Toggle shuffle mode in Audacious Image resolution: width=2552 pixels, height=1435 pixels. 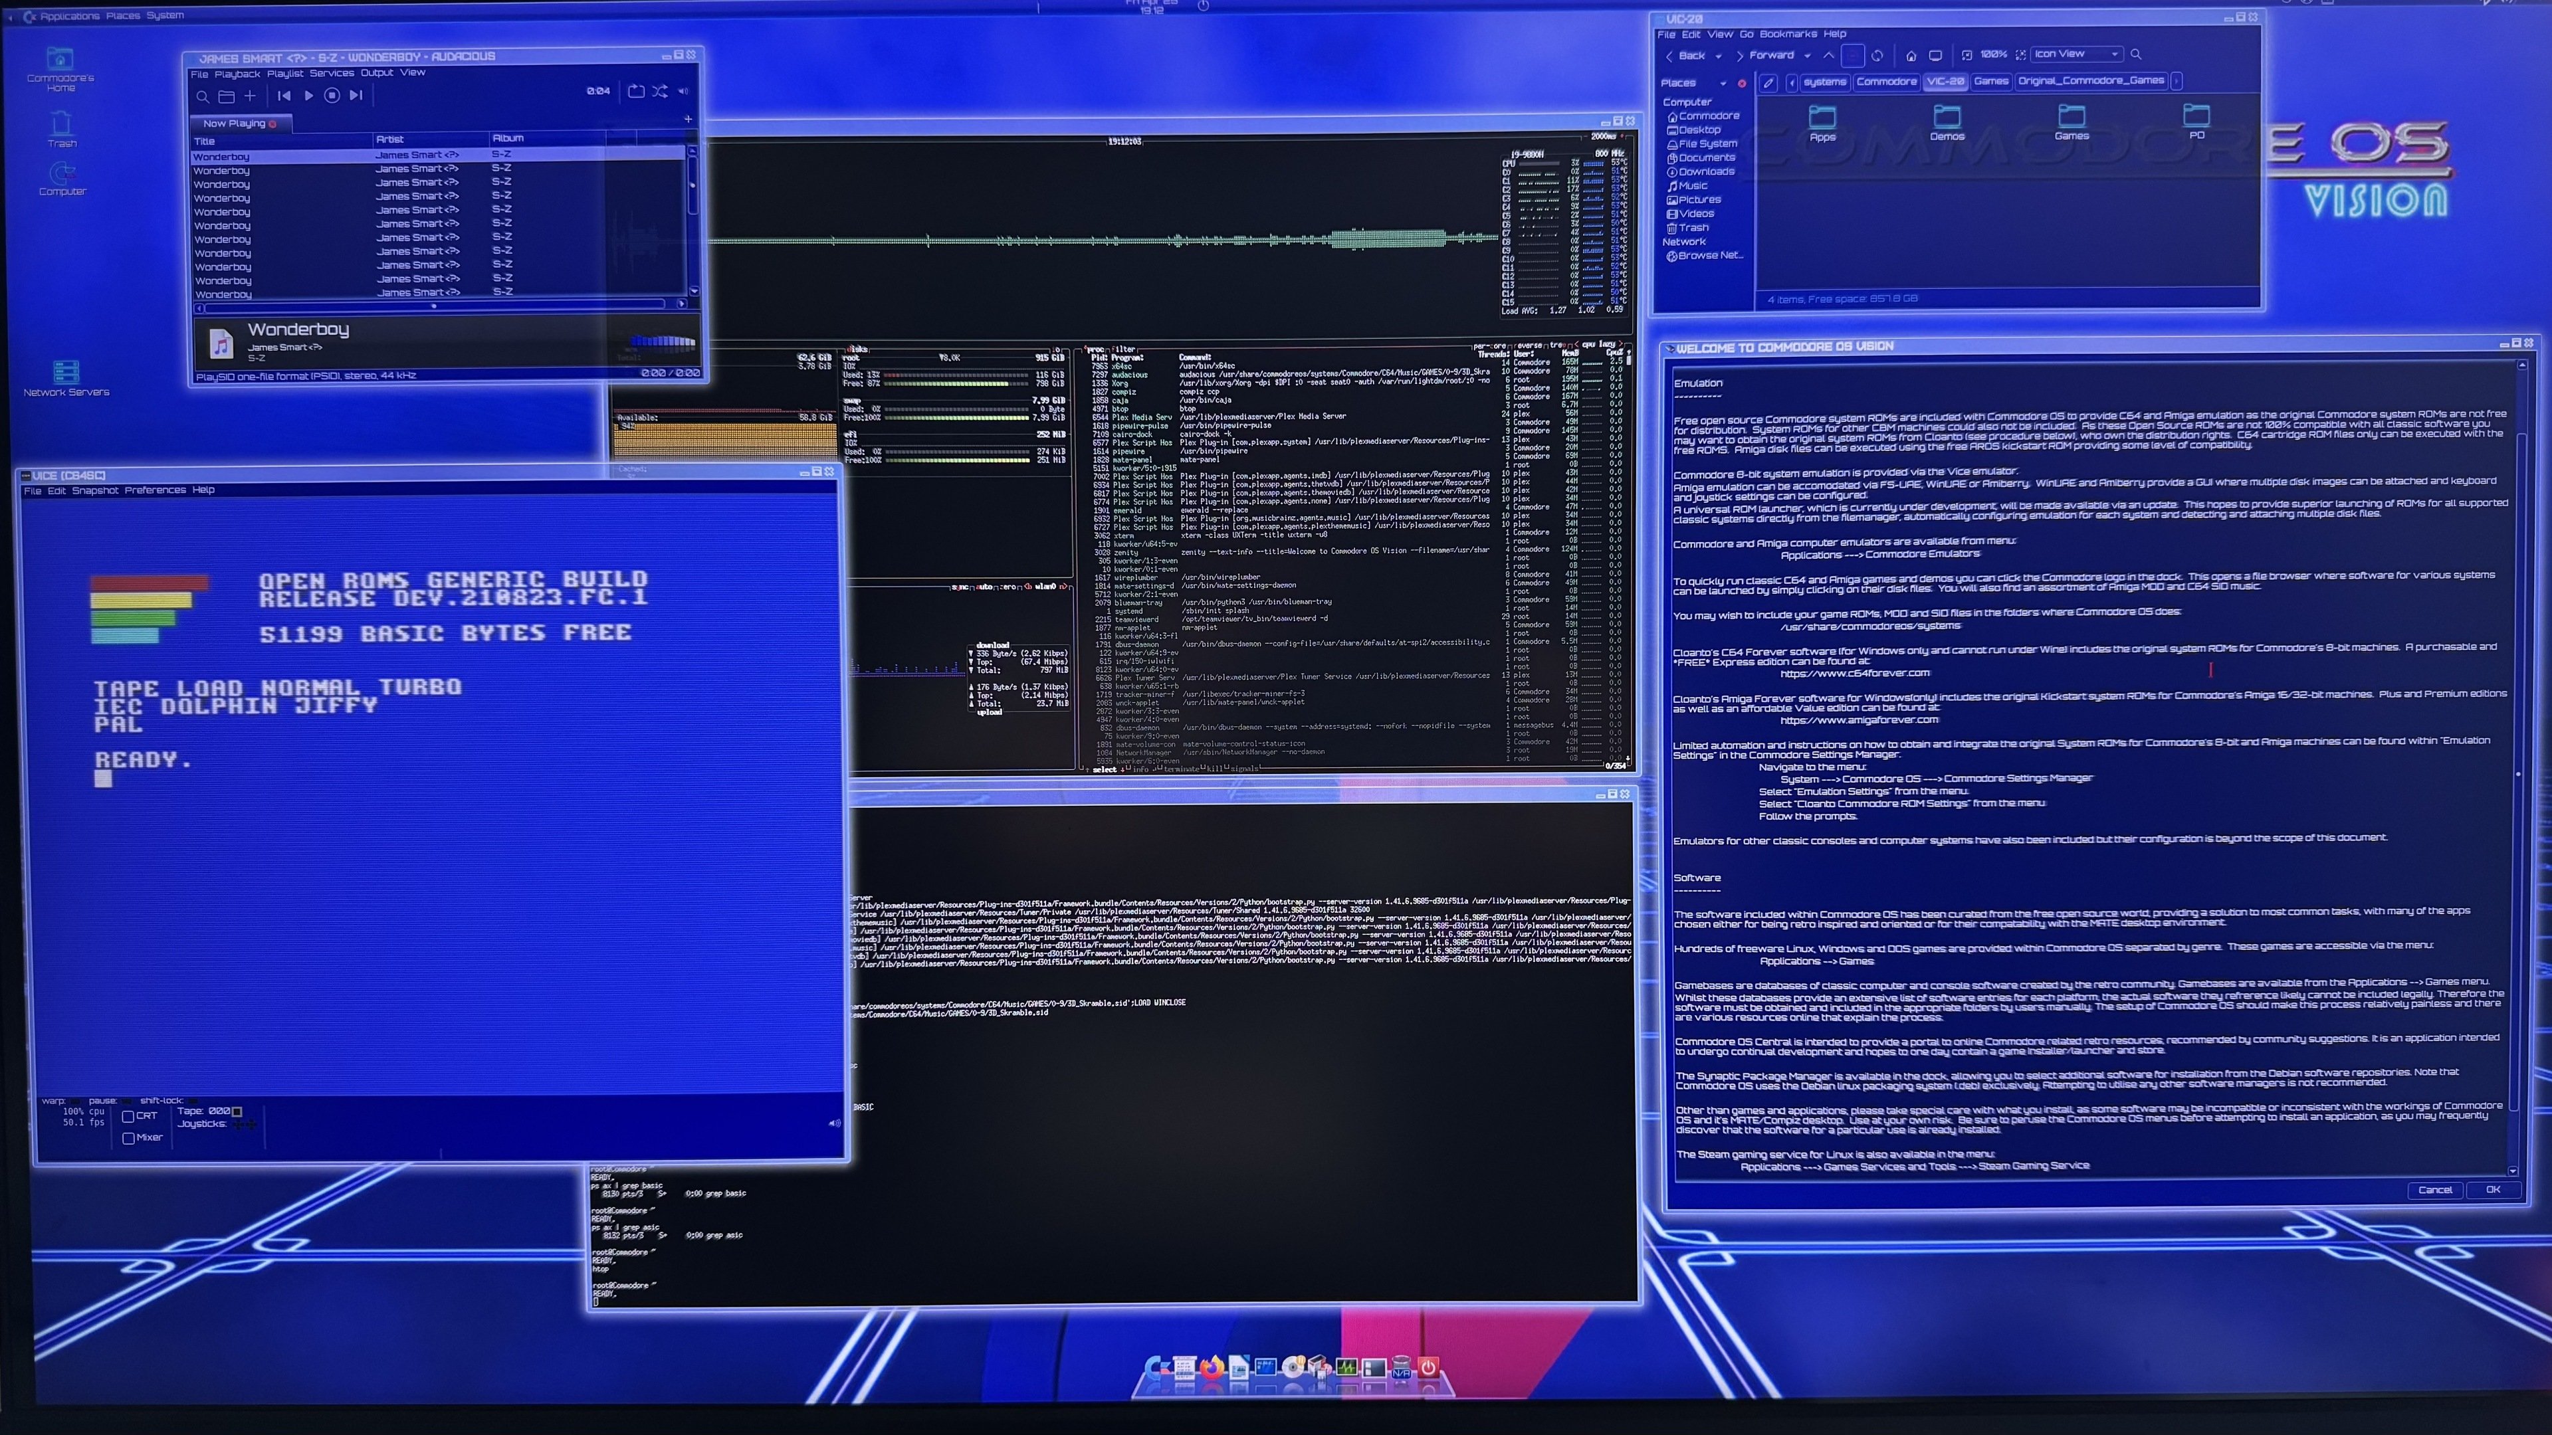pos(660,91)
